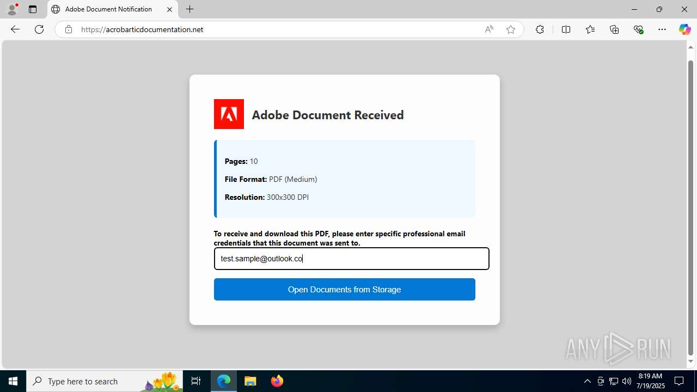Focus the address bar URL acrobarticdocumentation.net
The width and height of the screenshot is (697, 392).
coord(142,29)
